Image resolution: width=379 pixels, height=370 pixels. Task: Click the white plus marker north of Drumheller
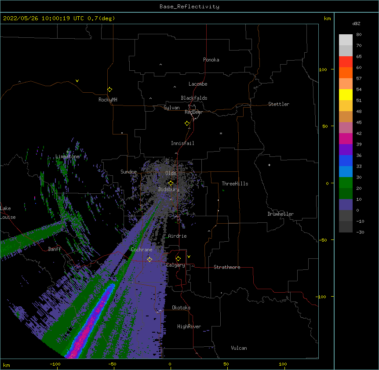[x=269, y=165]
